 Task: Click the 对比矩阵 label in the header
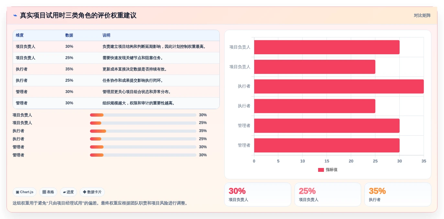coord(422,16)
